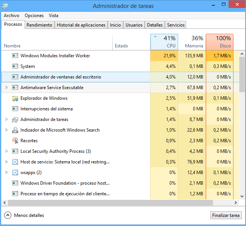The width and height of the screenshot is (246, 226).
Task: Switch to the Servicios tab
Action: tap(176, 25)
